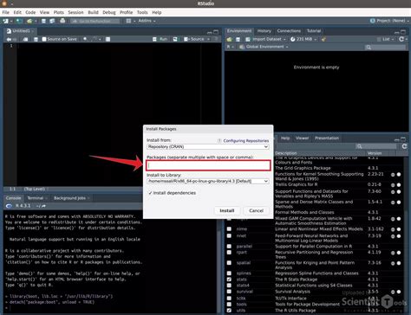This screenshot has width=411, height=315.
Task: Remove the spatial package using its x icon
Action: (399, 263)
